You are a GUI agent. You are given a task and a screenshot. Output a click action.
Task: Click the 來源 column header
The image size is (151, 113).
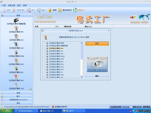click(44, 27)
